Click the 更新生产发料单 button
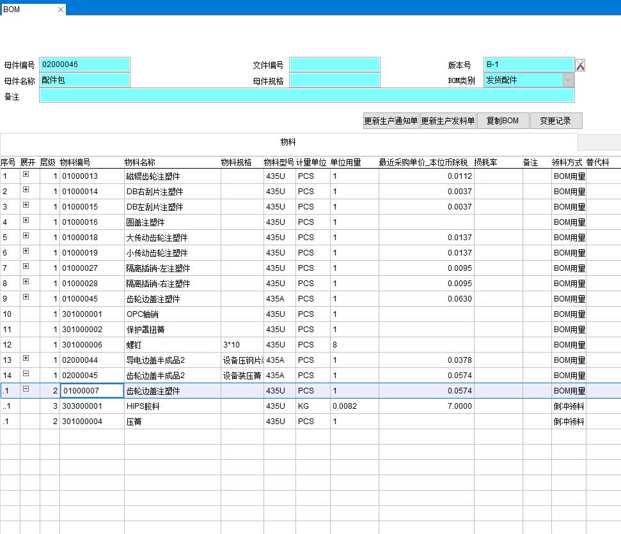Viewport: 621px width, 534px height. pyautogui.click(x=448, y=120)
